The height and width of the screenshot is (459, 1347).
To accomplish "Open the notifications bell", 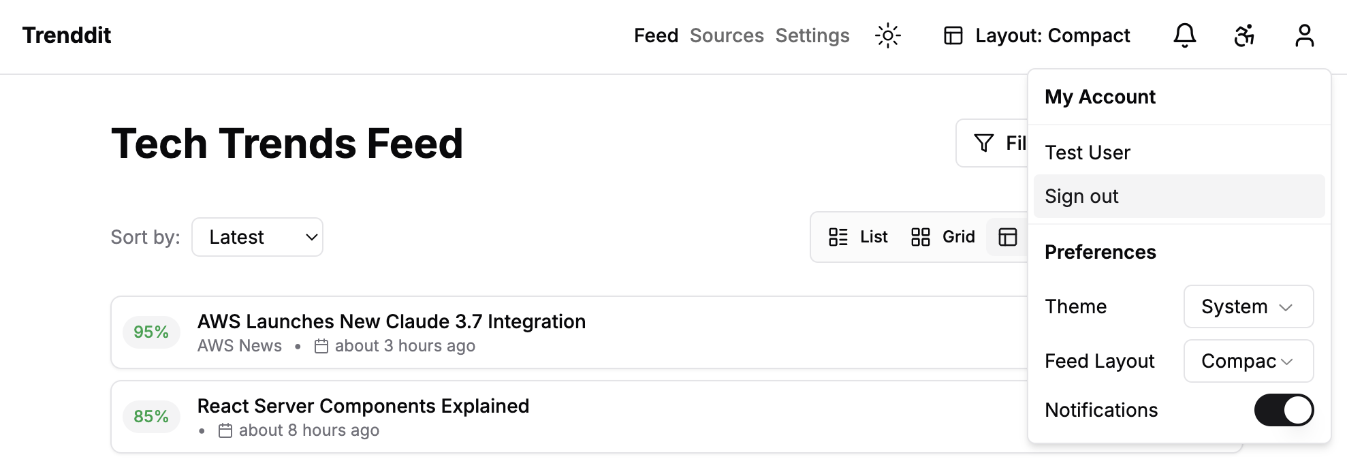I will click(1184, 35).
